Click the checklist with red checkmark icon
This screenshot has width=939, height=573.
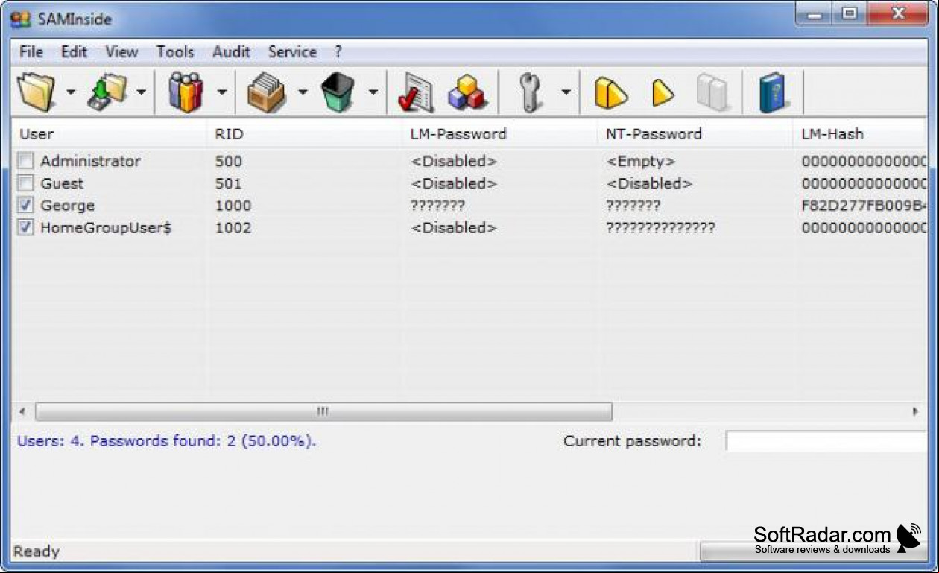416,92
